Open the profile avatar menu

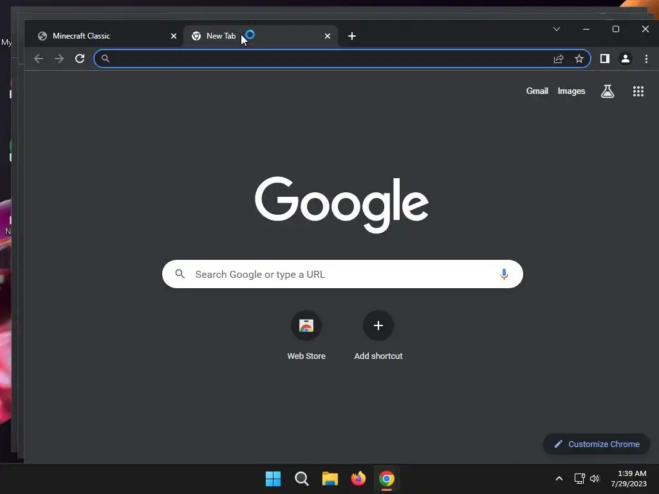click(x=626, y=59)
